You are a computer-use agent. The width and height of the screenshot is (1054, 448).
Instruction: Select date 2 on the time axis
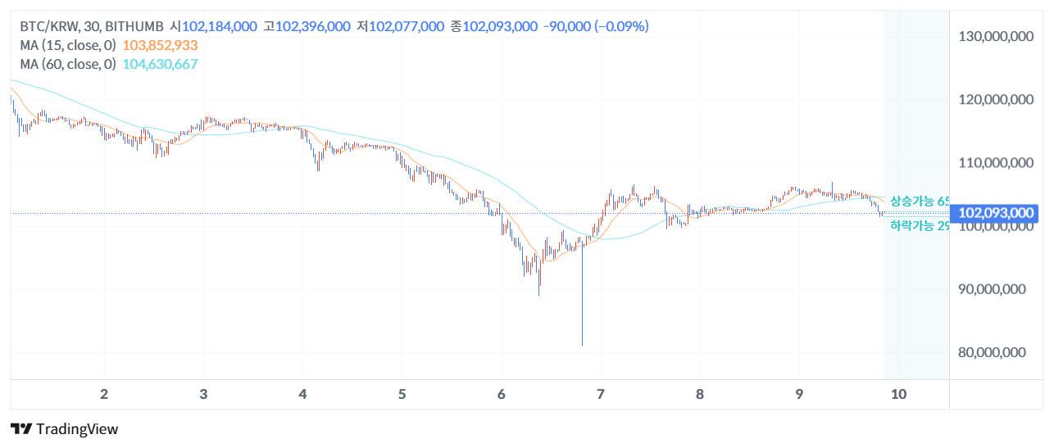pyautogui.click(x=104, y=394)
